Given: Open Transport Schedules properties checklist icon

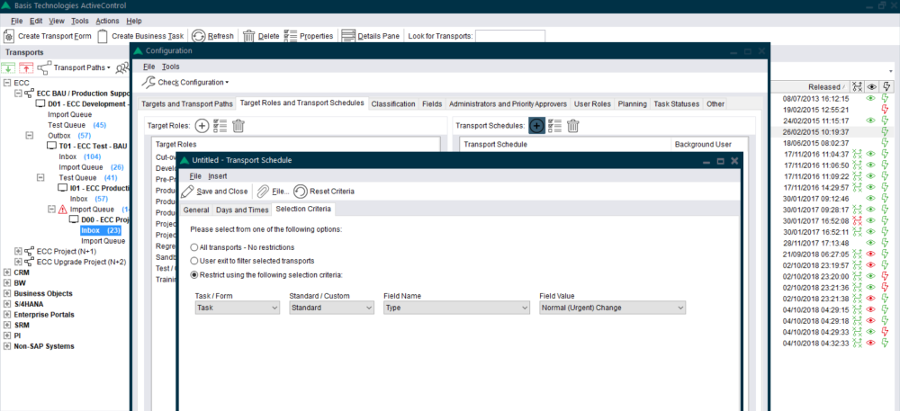Looking at the screenshot, I should [554, 125].
